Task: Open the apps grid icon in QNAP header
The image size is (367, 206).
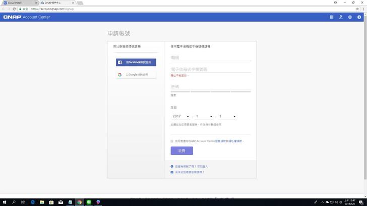Action: [x=332, y=17]
